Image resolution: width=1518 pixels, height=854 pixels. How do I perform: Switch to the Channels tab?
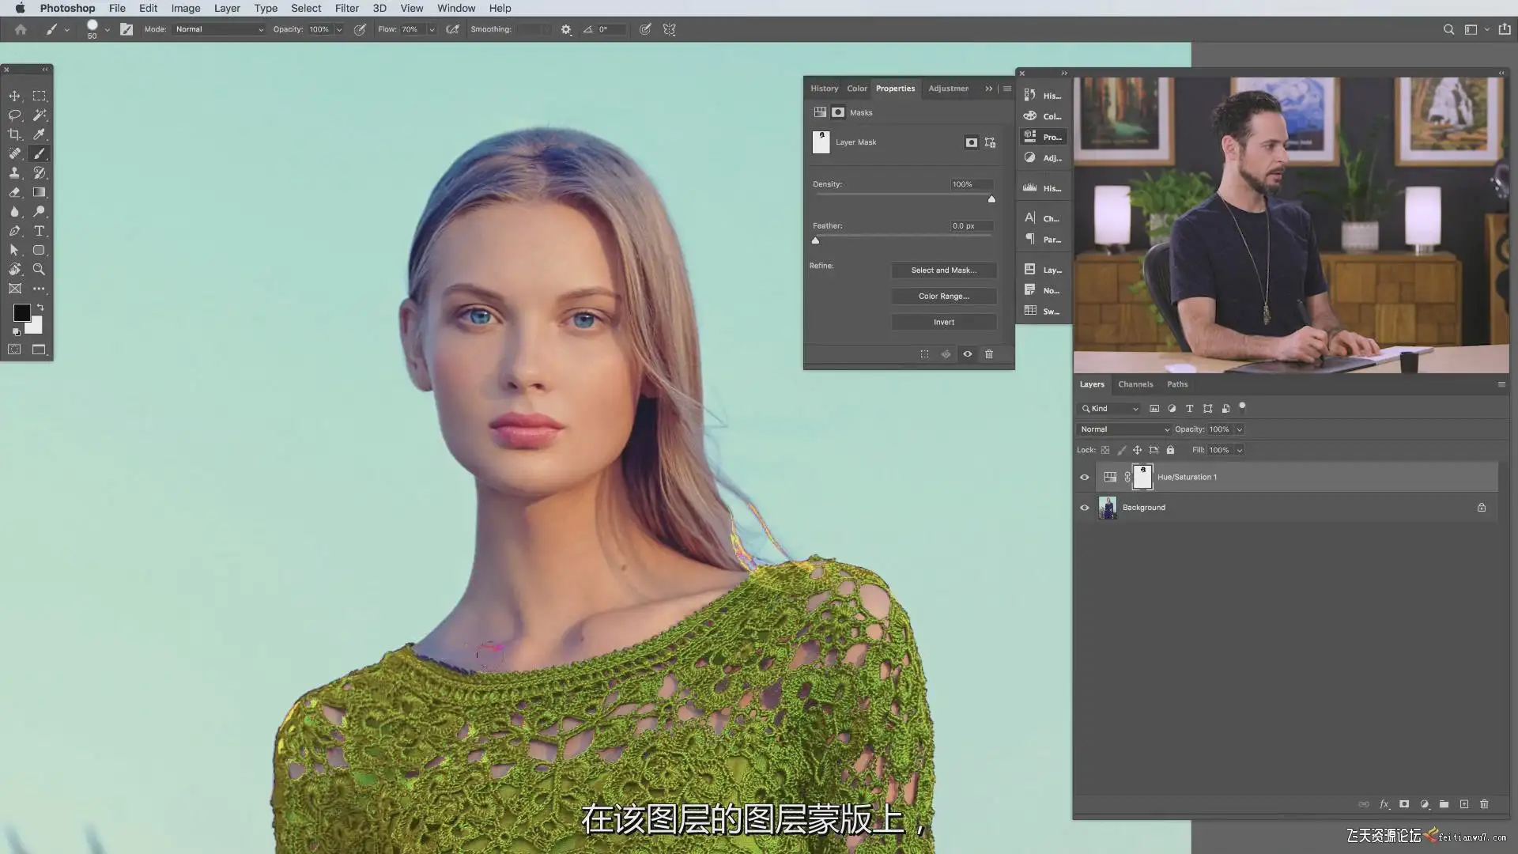point(1135,384)
